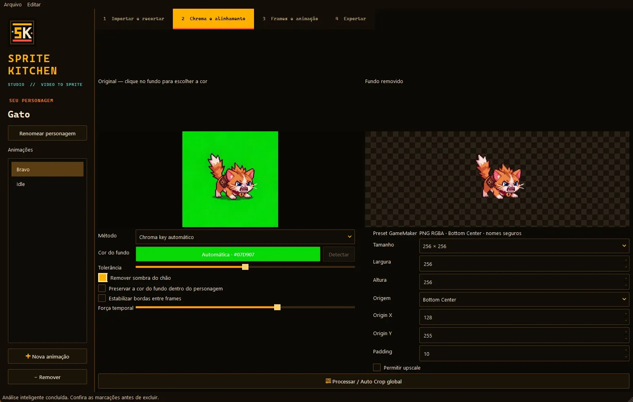Uncheck Remover sombra do chão
Image resolution: width=633 pixels, height=402 pixels.
(x=103, y=278)
